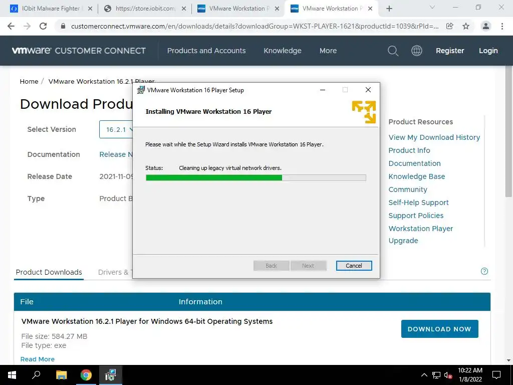Open View My Download History

point(434,137)
